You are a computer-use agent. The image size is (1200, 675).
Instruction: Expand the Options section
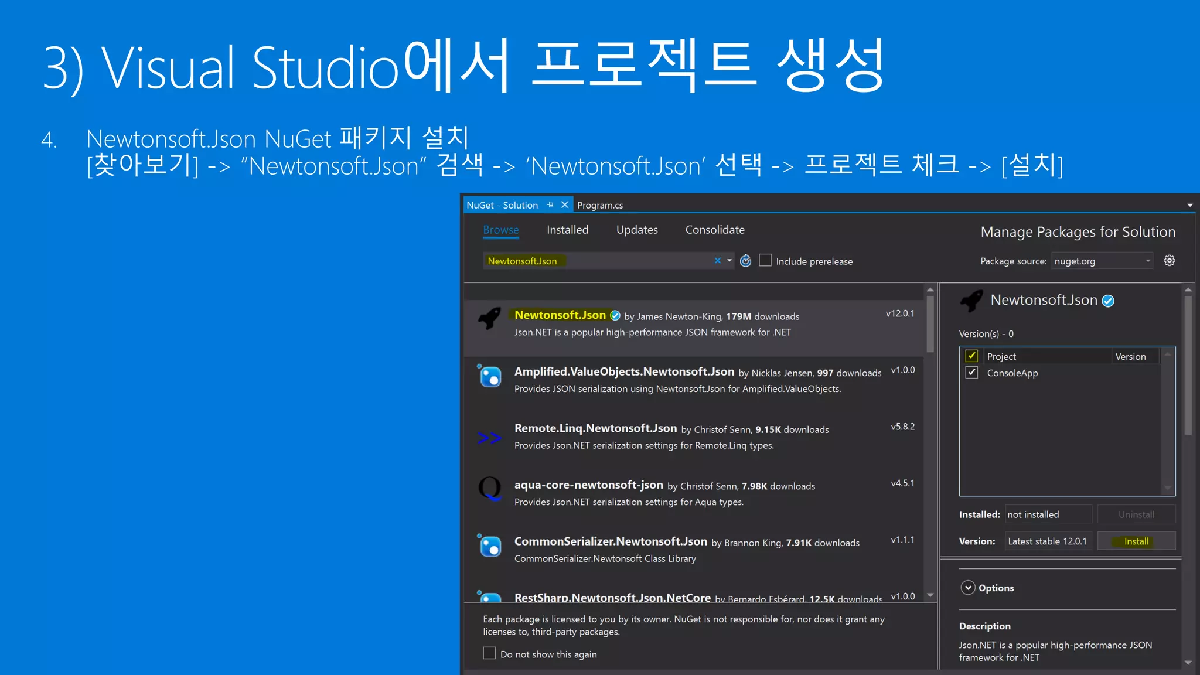tap(968, 588)
